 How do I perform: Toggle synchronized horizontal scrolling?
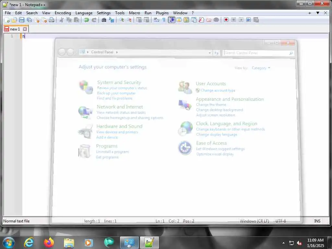pos(146,20)
